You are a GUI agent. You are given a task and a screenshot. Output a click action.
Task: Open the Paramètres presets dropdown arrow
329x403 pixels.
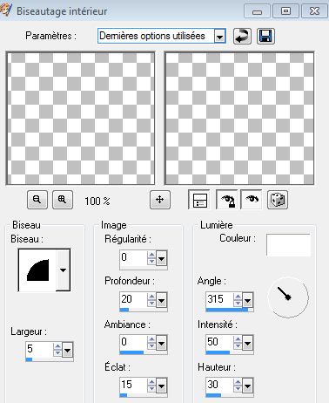pos(220,37)
